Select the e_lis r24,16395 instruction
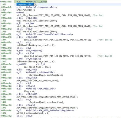 27,94
